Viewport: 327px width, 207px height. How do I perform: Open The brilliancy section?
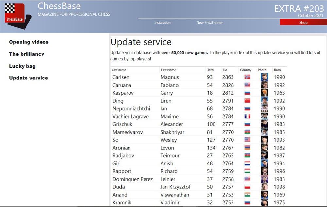27,54
